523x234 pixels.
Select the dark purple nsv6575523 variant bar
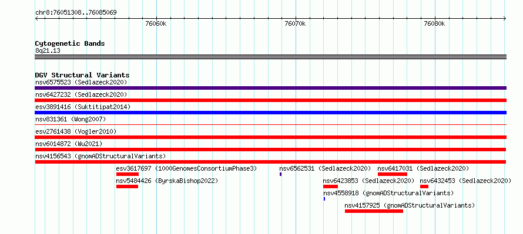pos(270,88)
